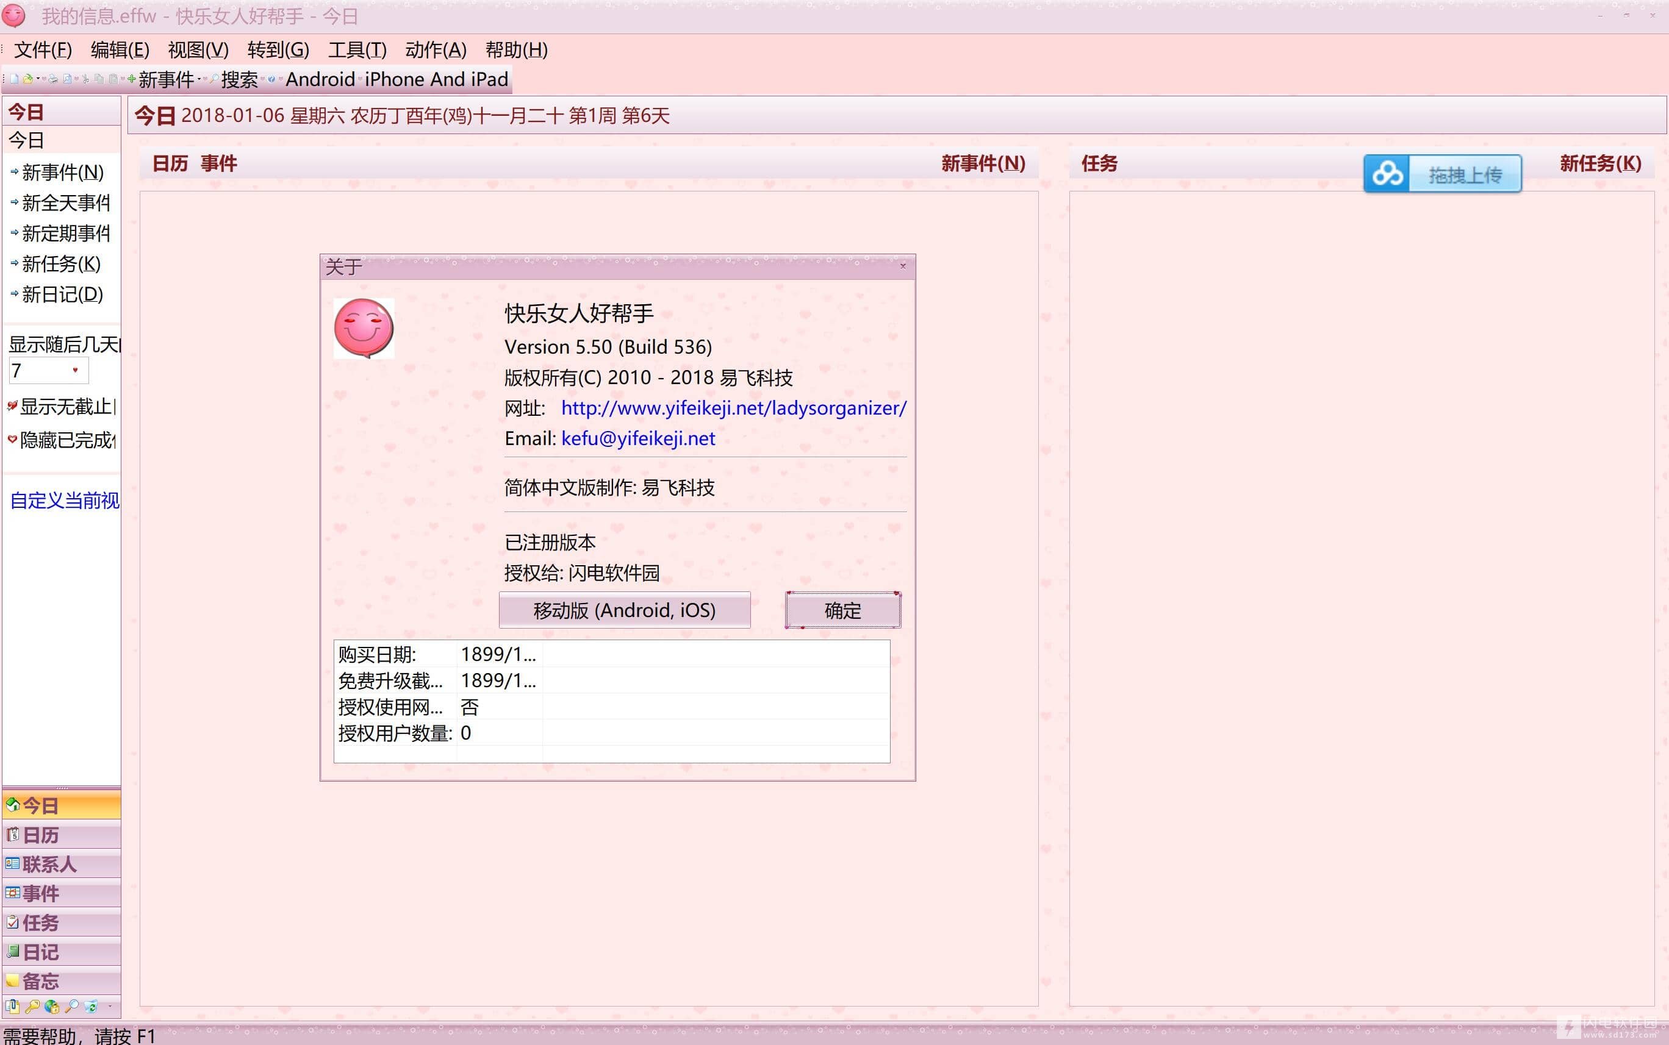Click the magnifier search icon in bottom bar

tap(71, 1007)
